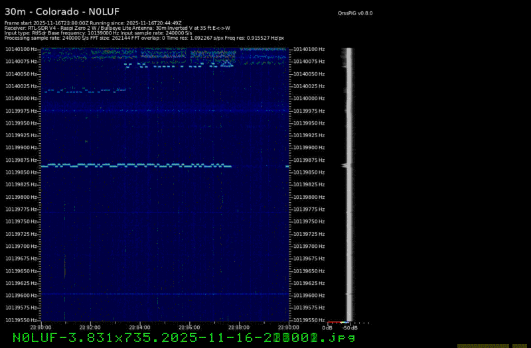This screenshot has height=348, width=531.
Task: Click the 0dB label under the power graph
Action: point(327,327)
